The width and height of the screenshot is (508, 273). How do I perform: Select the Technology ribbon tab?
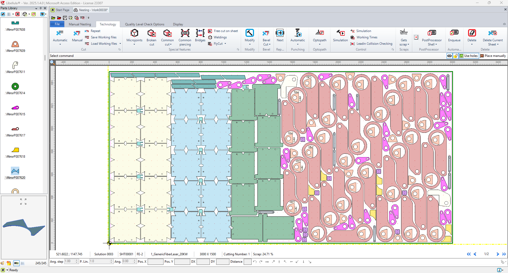[108, 24]
